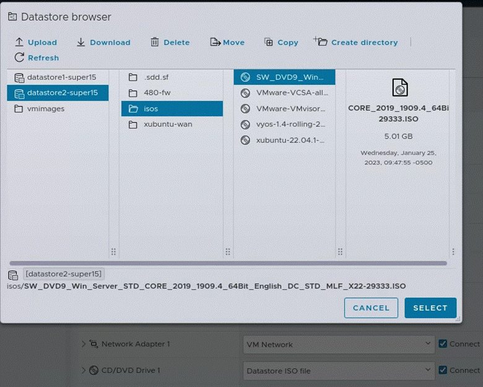Click datastore2-super15 datastore icon
The height and width of the screenshot is (387, 483).
(19, 93)
